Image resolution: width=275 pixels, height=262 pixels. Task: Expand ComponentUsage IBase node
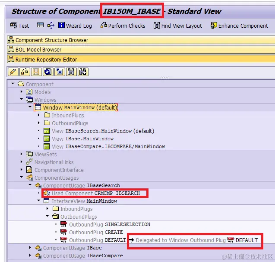click(30, 248)
